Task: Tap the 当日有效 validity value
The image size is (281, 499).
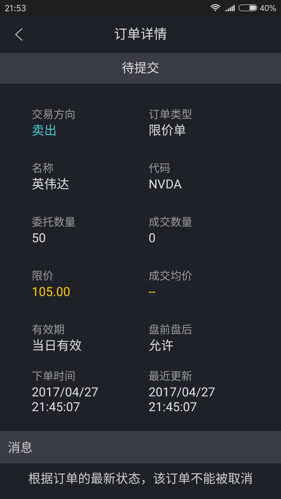Action: [57, 346]
